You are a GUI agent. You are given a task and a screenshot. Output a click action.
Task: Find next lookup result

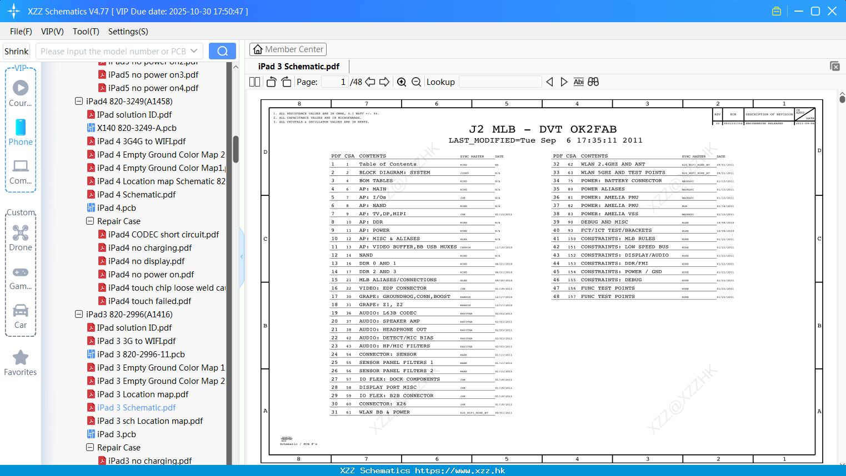564,82
